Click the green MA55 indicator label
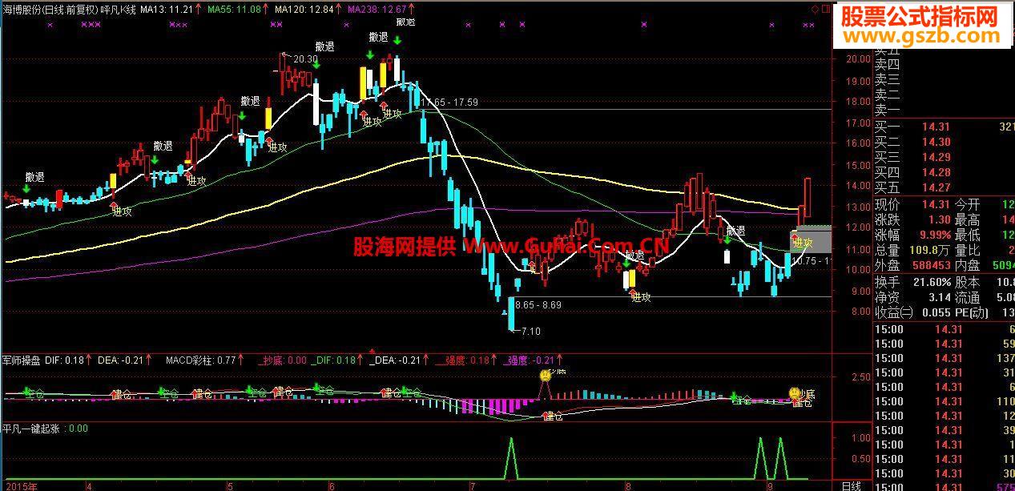 [234, 10]
